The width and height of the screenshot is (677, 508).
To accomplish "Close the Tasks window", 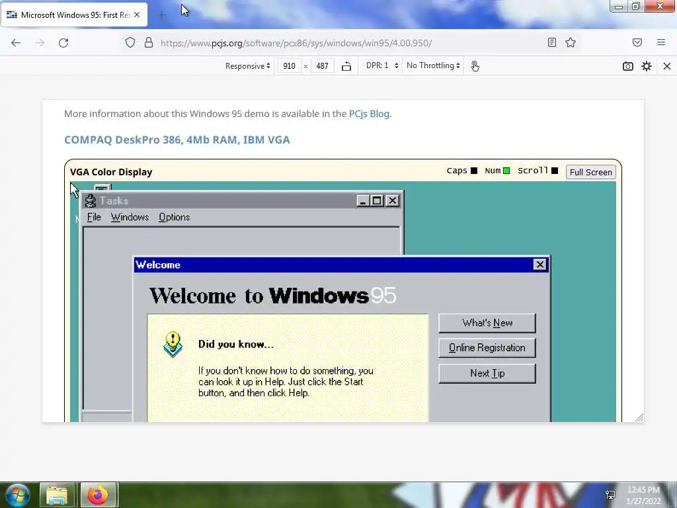I will point(393,201).
